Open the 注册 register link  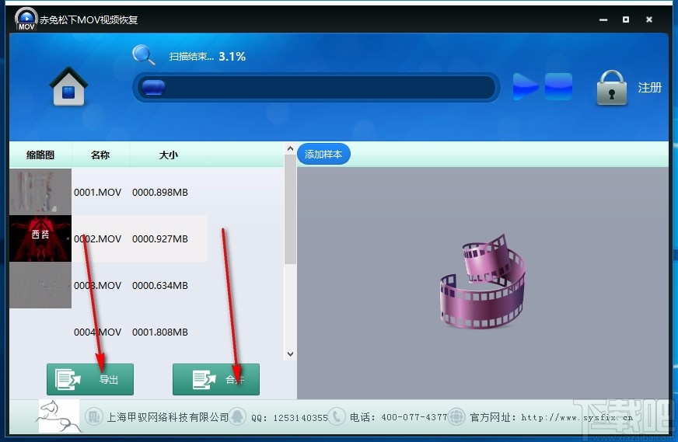pos(649,88)
